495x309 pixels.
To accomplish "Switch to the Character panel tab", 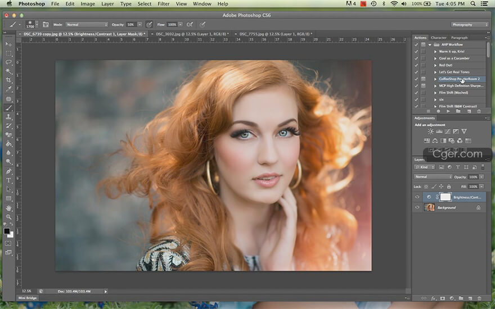I will [x=439, y=38].
